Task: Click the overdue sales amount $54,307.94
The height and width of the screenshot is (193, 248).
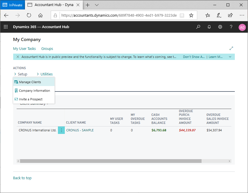Action: (214, 130)
